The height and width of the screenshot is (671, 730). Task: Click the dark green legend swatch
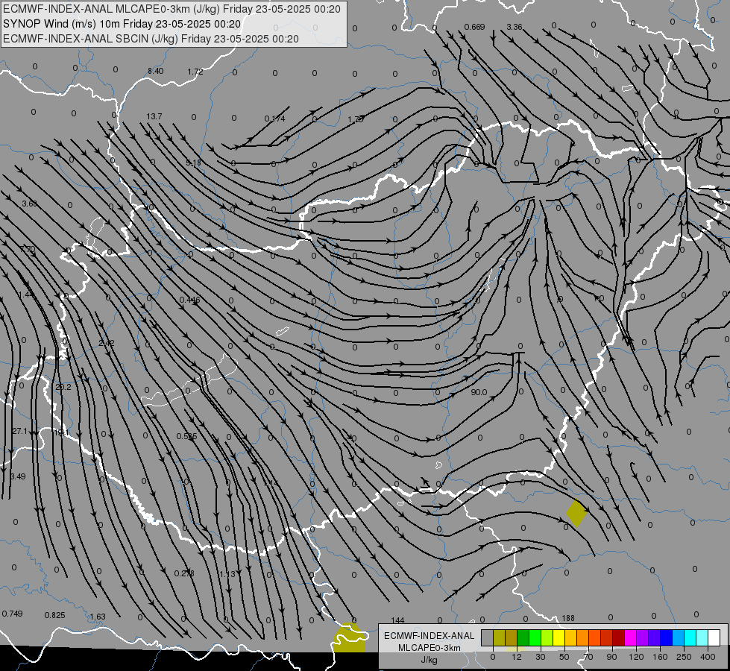(x=523, y=637)
